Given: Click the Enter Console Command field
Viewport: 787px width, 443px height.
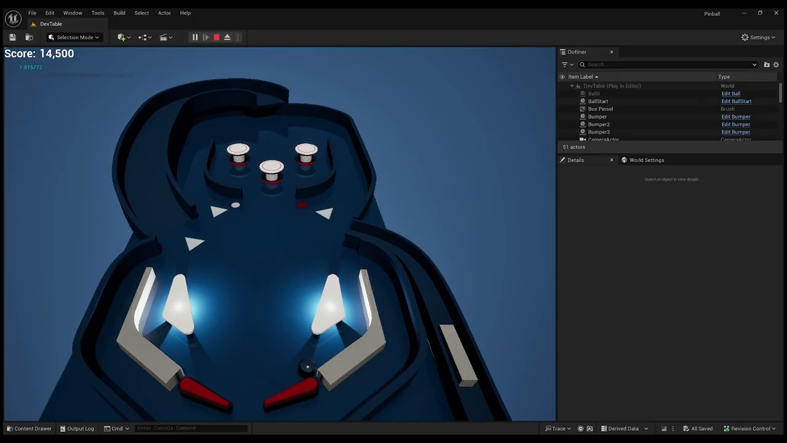Looking at the screenshot, I should tap(191, 428).
